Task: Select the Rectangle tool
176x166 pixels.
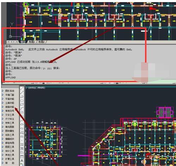Action: [x=22, y=104]
